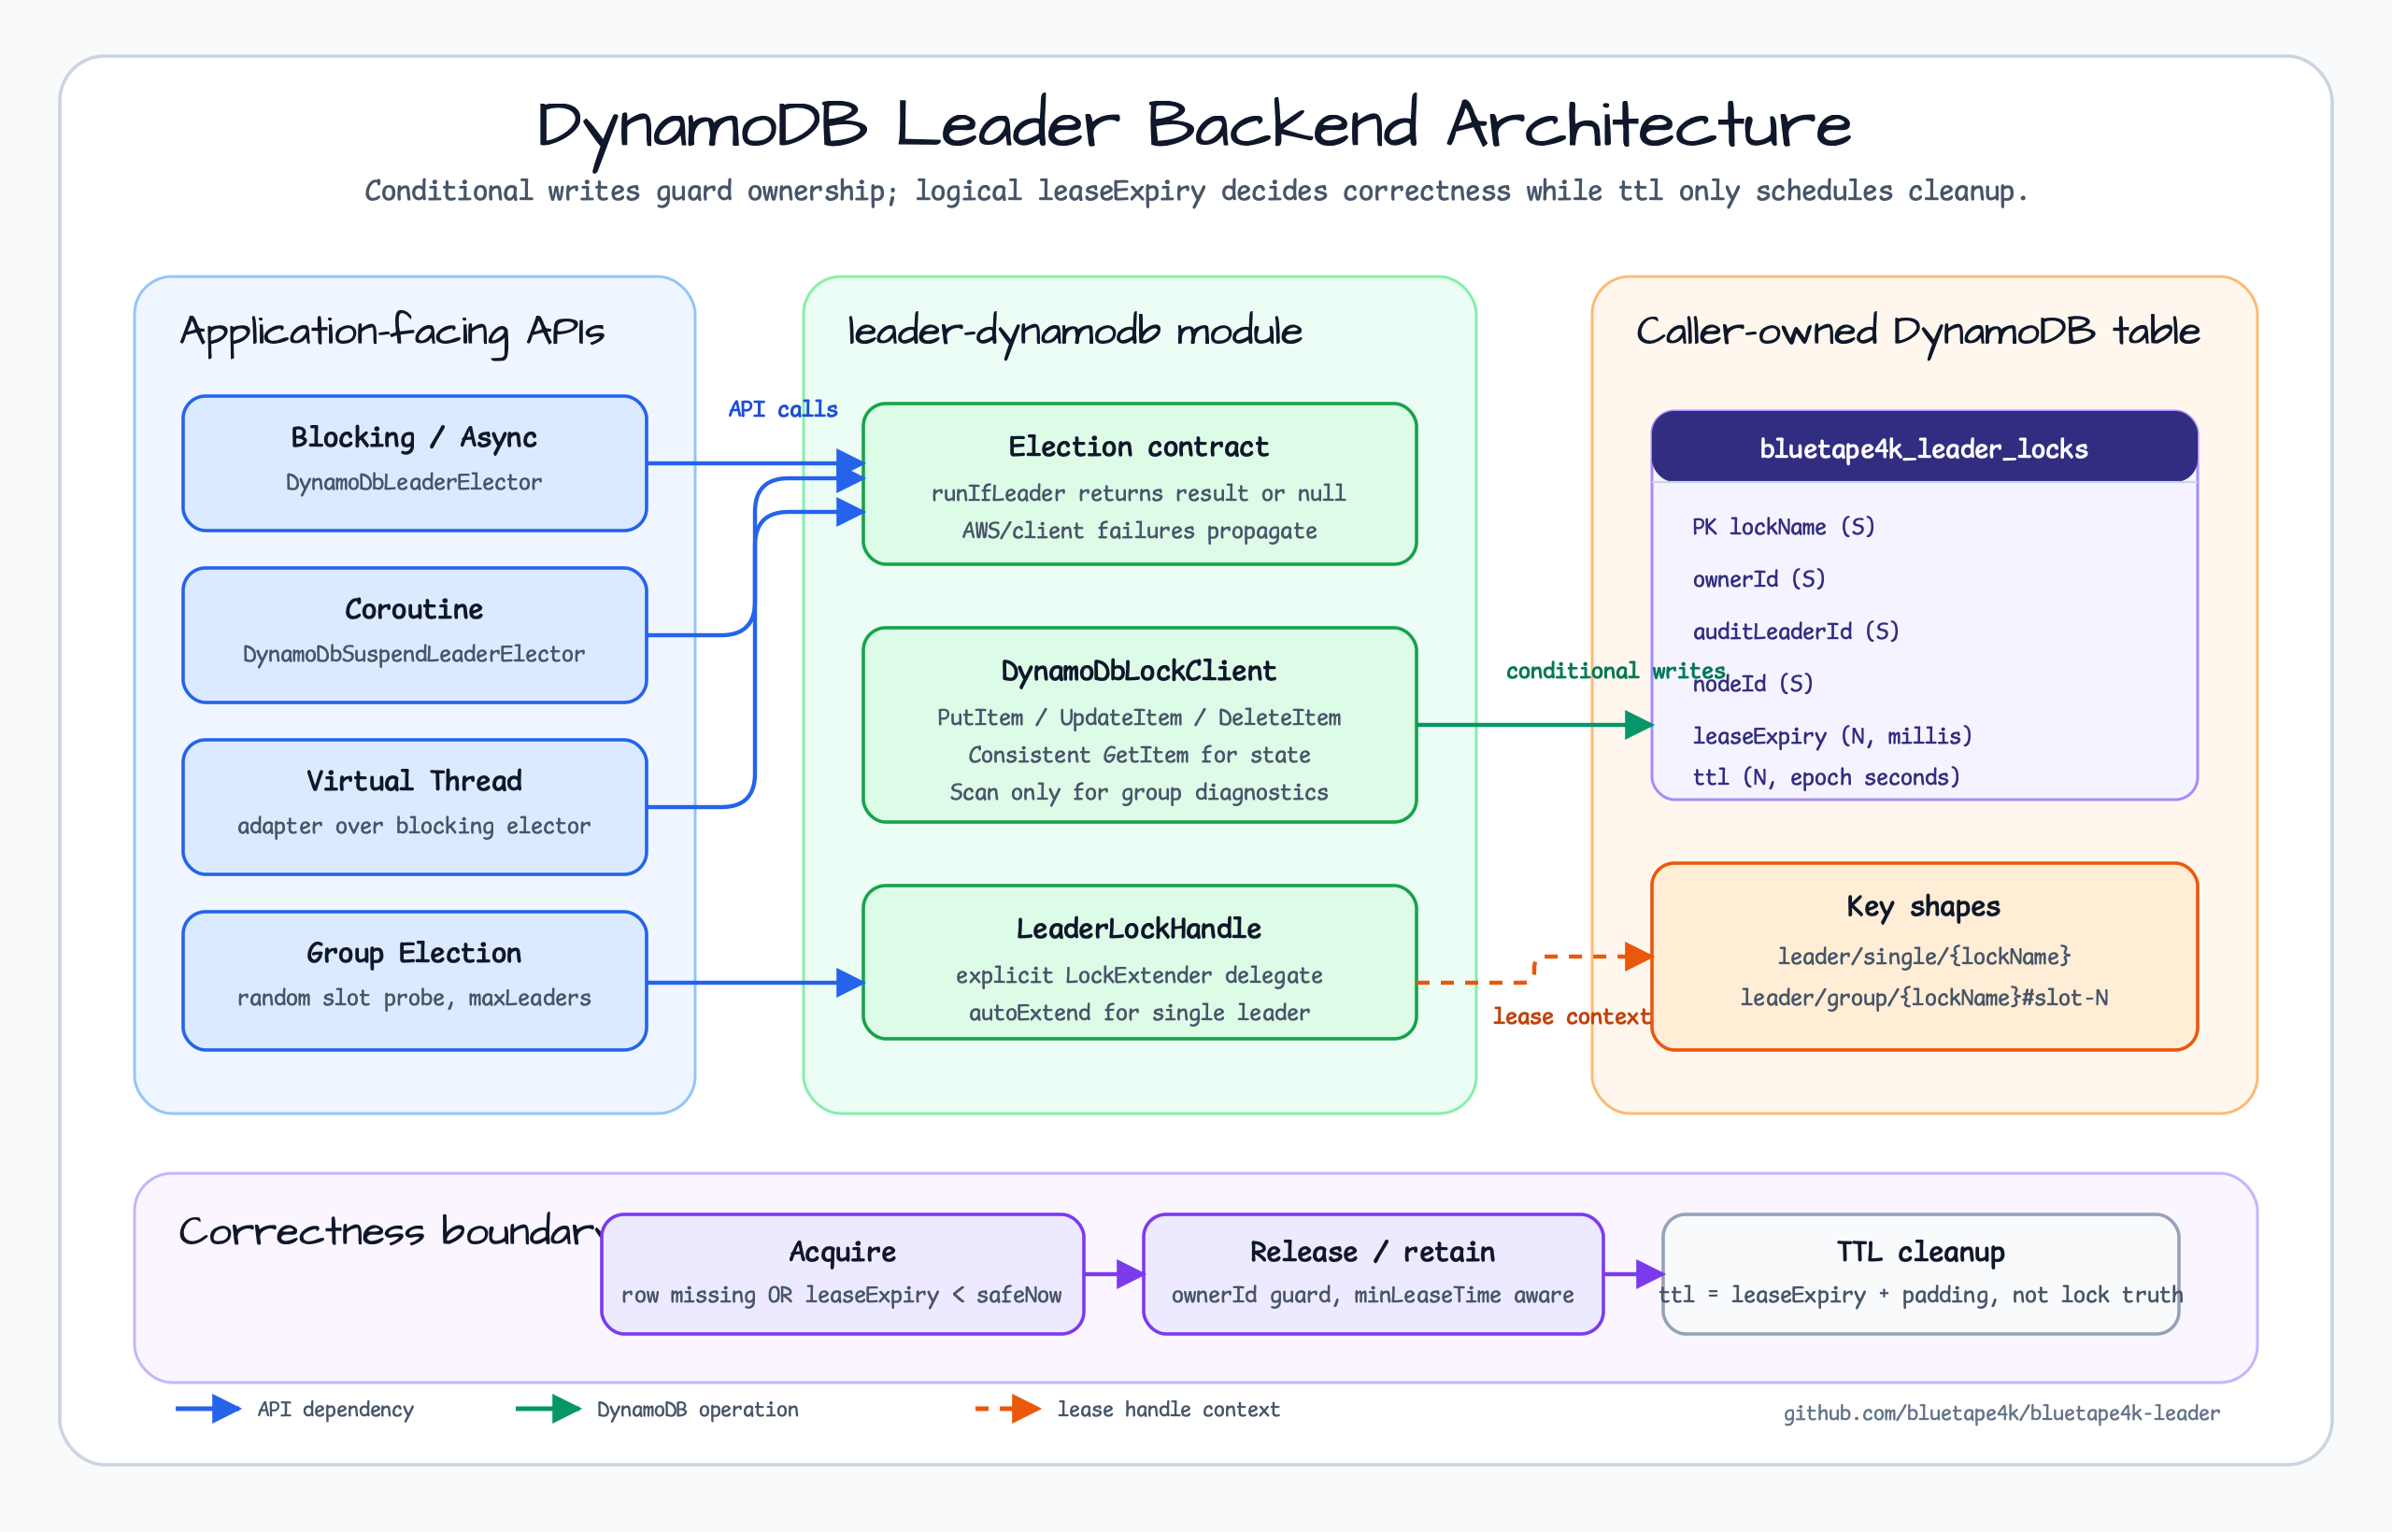
Task: Click the 'leader/single/{lockName}' key shape
Action: 1923,956
